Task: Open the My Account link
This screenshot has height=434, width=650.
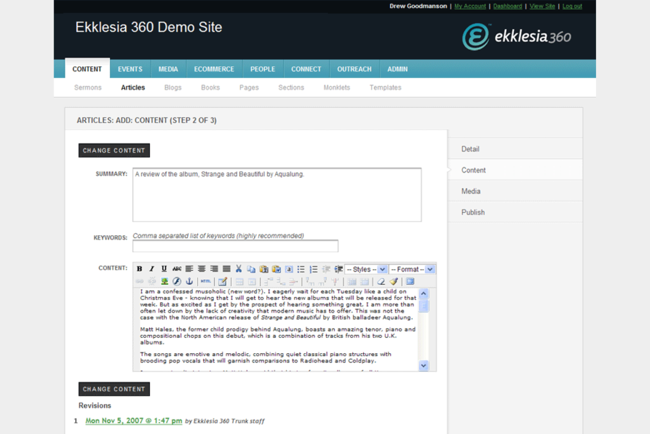Action: [x=470, y=6]
